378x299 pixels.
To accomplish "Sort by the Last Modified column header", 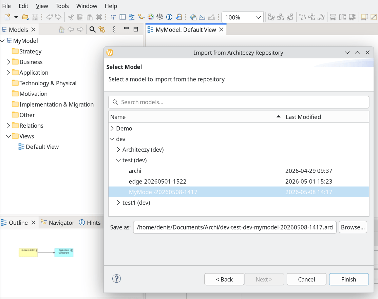I will (x=326, y=117).
